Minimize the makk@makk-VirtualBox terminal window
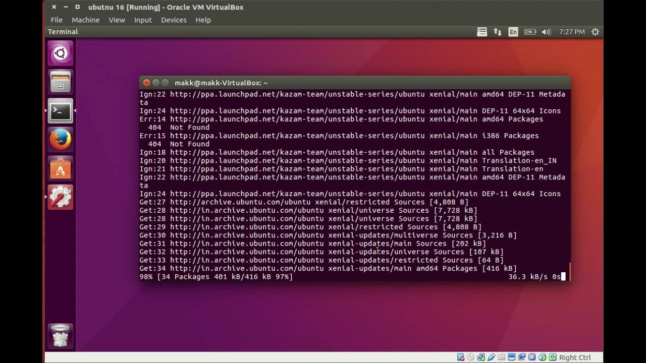Viewport: 646px width, 363px height. 156,83
